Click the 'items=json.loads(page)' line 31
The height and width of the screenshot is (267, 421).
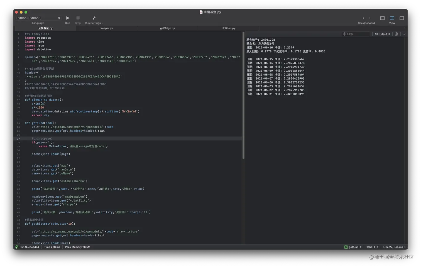(51, 154)
